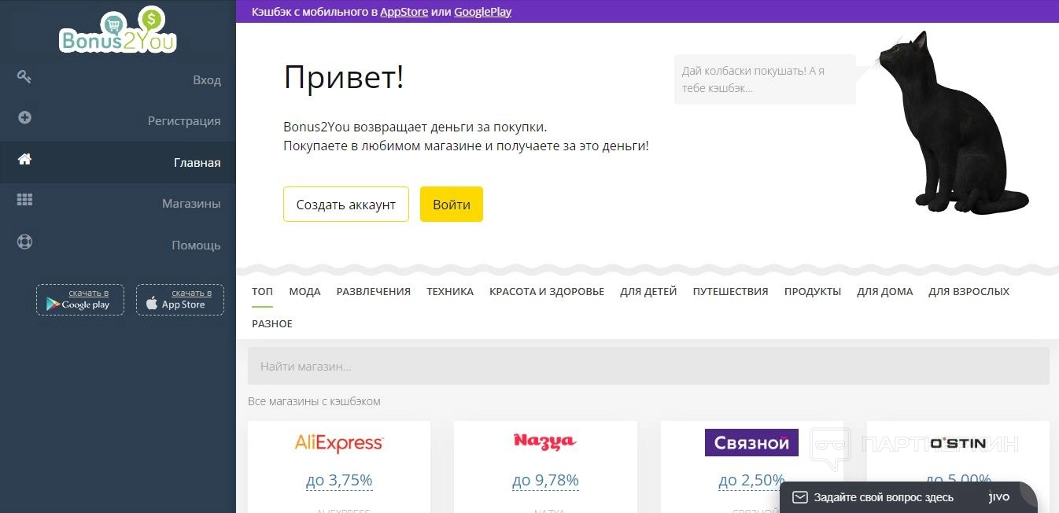Click the Nazya store logo
Image resolution: width=1059 pixels, height=513 pixels.
[x=545, y=441]
